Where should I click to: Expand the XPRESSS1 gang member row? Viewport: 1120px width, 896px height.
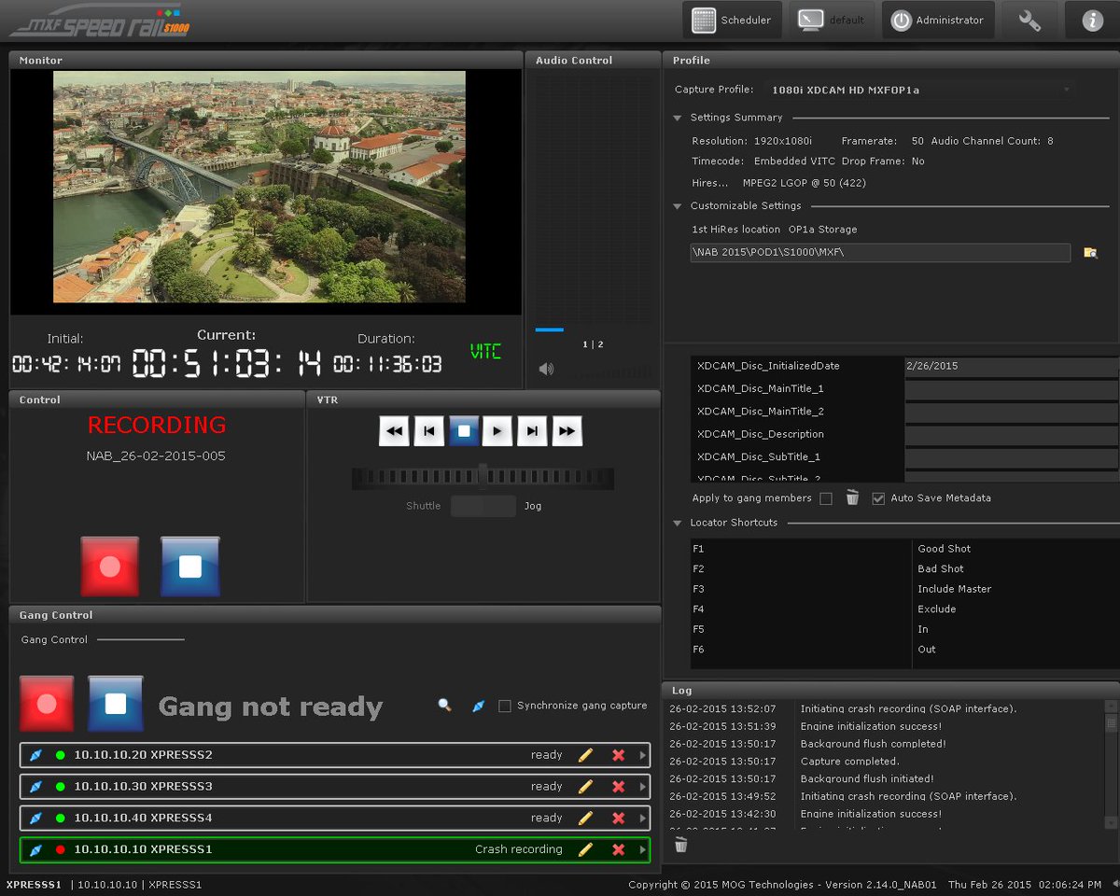click(642, 850)
